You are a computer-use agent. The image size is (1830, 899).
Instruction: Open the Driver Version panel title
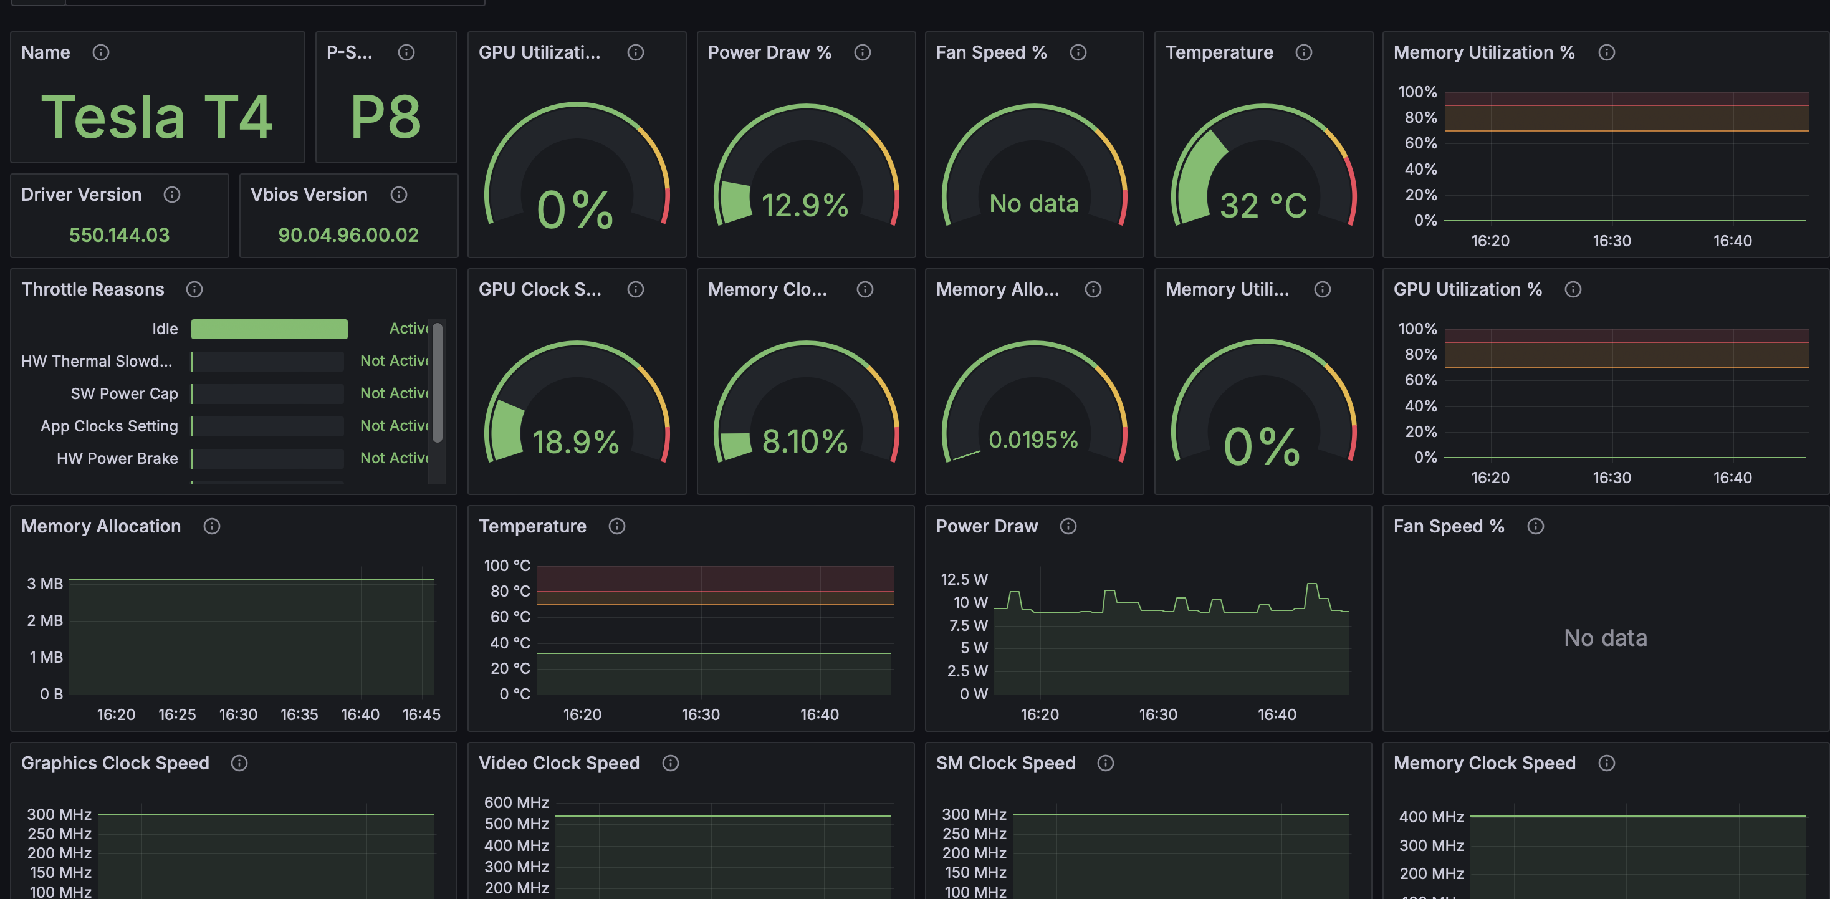pyautogui.click(x=82, y=195)
